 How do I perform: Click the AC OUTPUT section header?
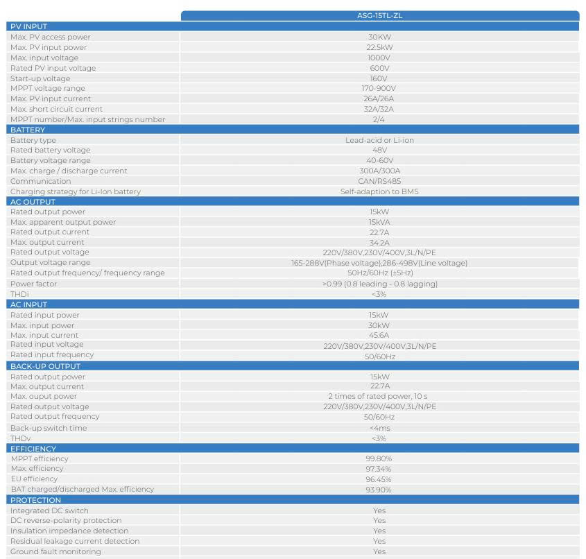tap(33, 202)
